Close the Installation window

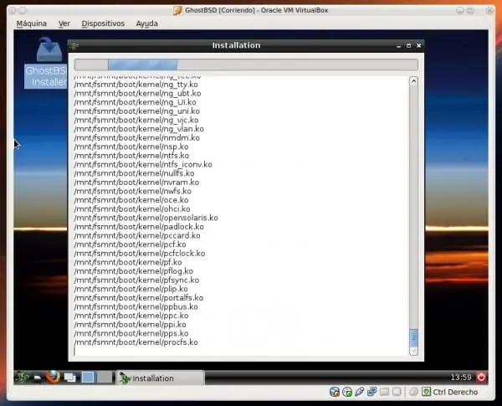click(419, 46)
